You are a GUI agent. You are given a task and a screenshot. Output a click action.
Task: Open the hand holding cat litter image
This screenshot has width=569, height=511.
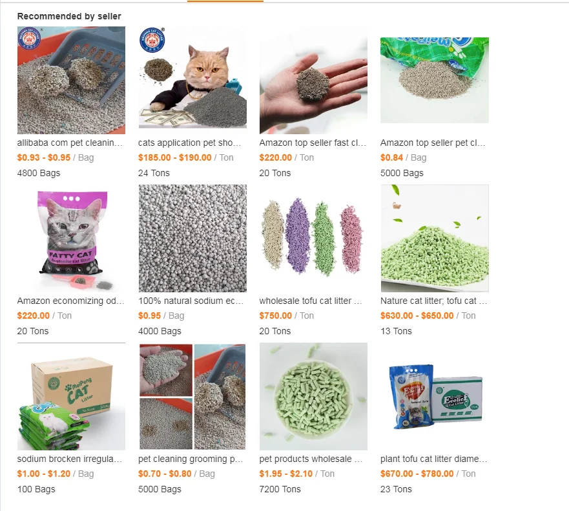313,80
